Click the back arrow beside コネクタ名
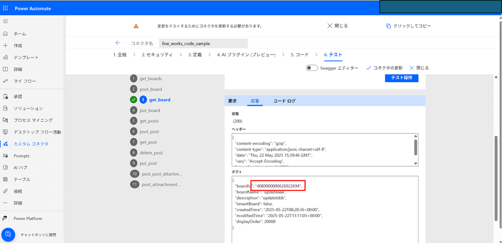The height and width of the screenshot is (243, 502). (118, 43)
